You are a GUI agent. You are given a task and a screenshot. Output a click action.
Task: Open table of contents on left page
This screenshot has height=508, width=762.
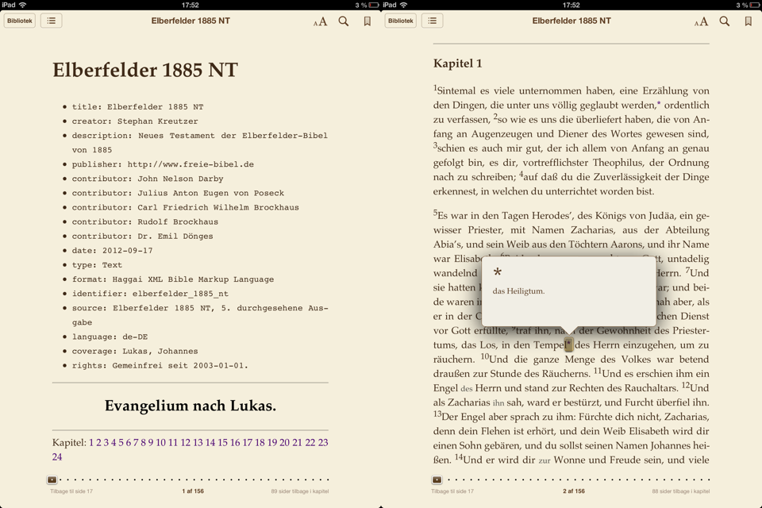click(x=52, y=21)
